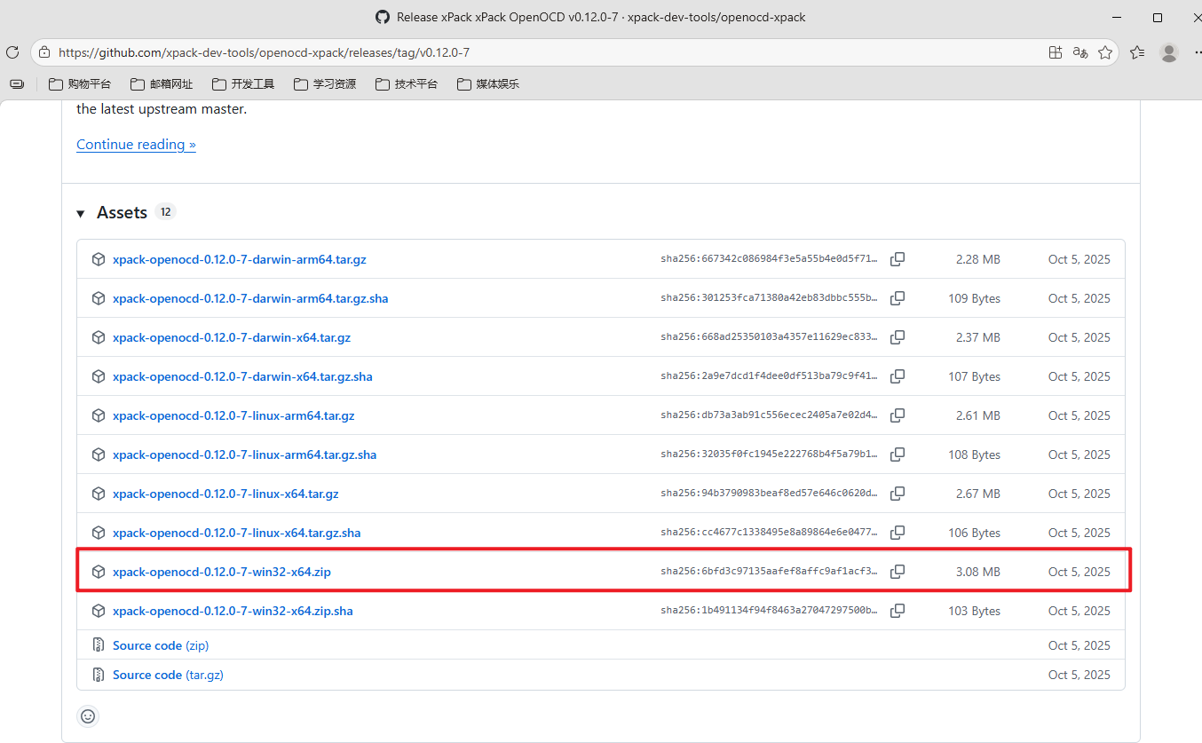
Task: Copy sha256 of linux-arm64.tar.gz asset
Action: pyautogui.click(x=898, y=415)
